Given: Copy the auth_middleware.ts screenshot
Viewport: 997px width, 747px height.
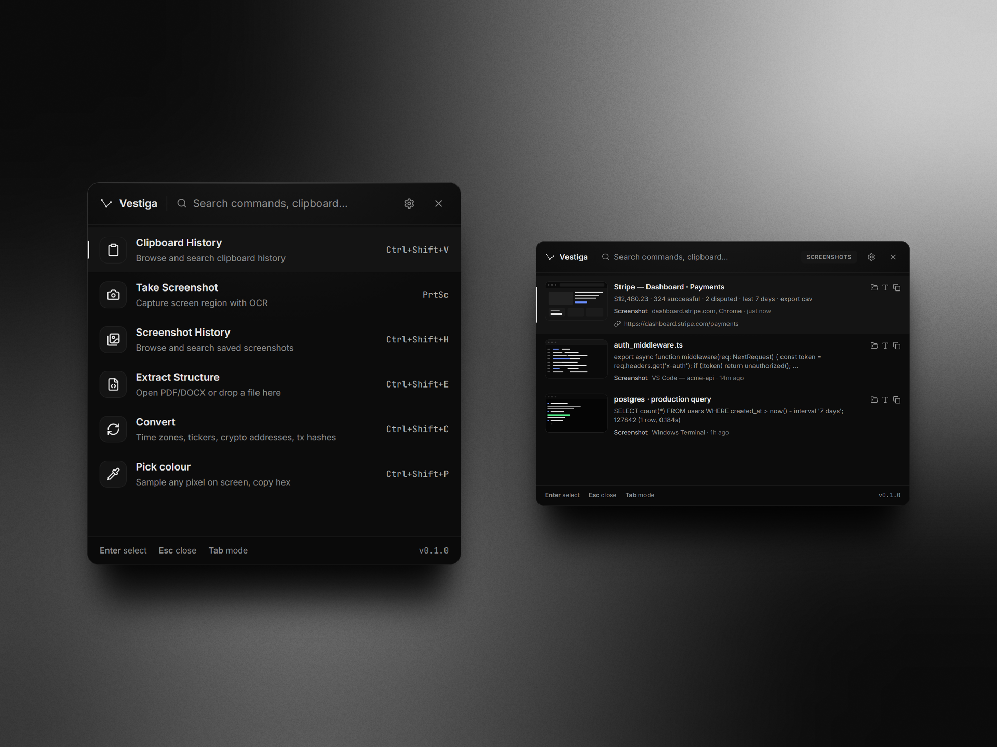Looking at the screenshot, I should [897, 345].
